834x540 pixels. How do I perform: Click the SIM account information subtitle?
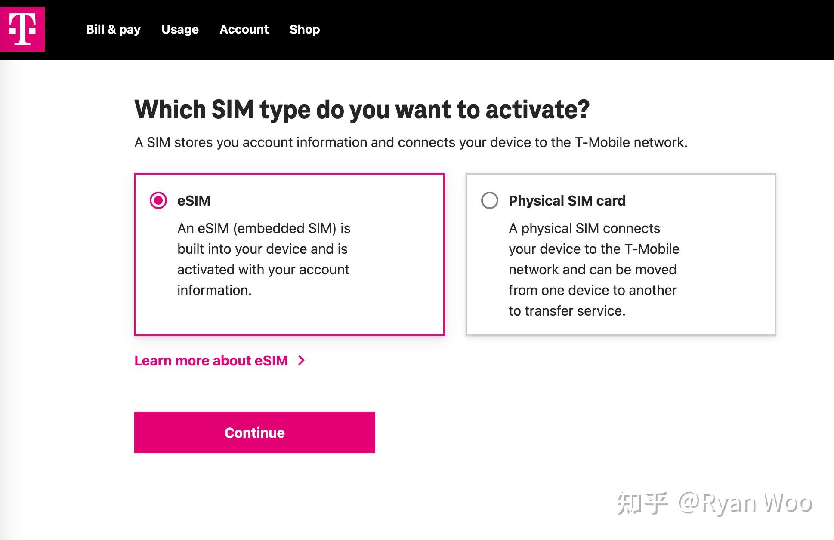click(x=411, y=142)
